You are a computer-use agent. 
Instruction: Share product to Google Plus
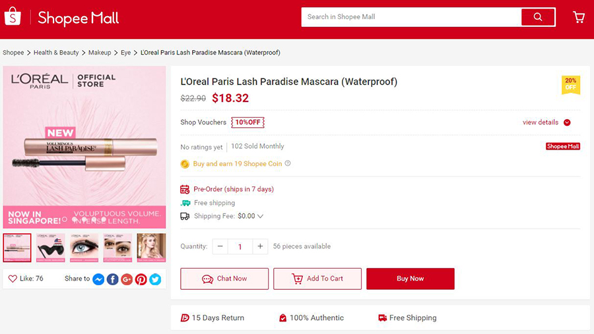[x=127, y=279]
